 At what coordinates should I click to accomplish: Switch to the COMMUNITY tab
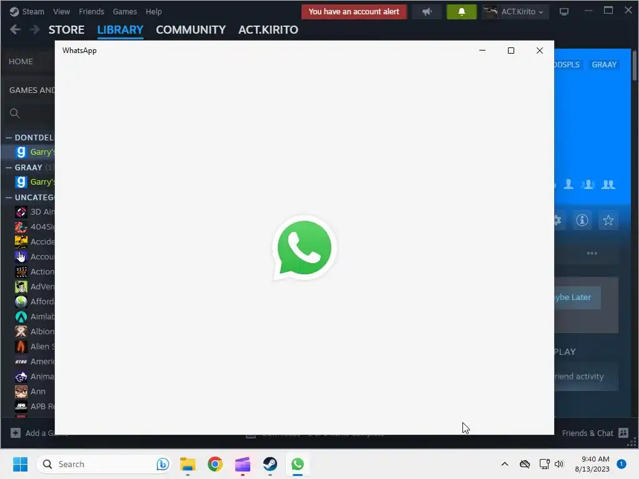click(190, 30)
